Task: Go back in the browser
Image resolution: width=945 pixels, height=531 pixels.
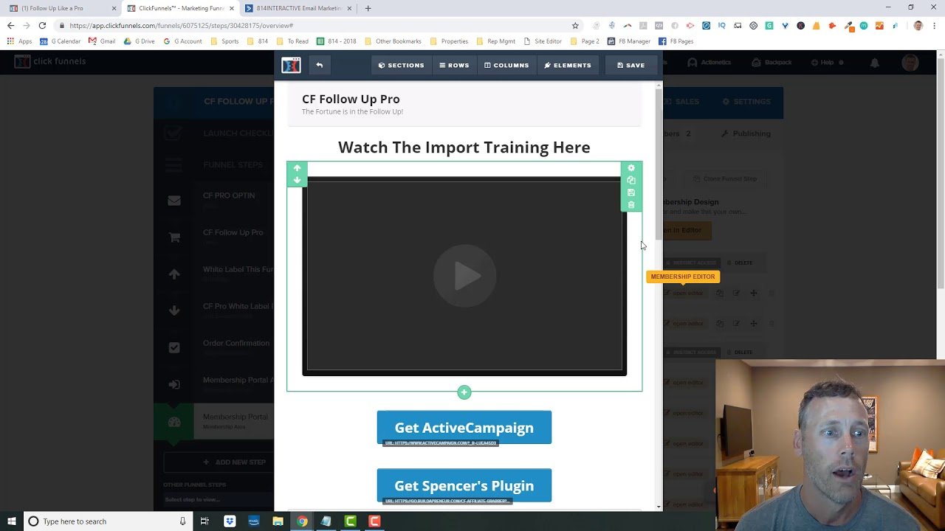Action: point(10,25)
